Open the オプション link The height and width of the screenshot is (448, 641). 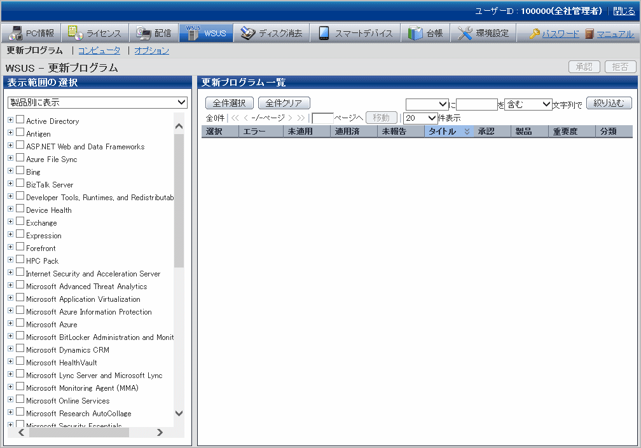point(151,50)
